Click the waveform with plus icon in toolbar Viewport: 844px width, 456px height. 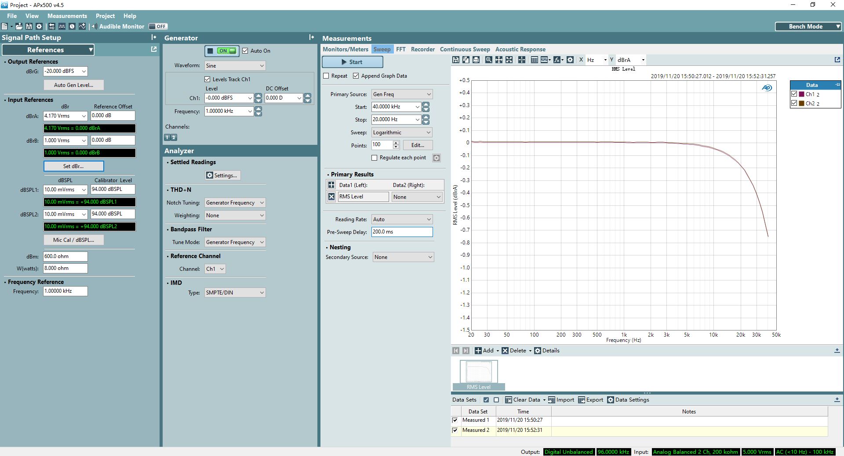(82, 26)
